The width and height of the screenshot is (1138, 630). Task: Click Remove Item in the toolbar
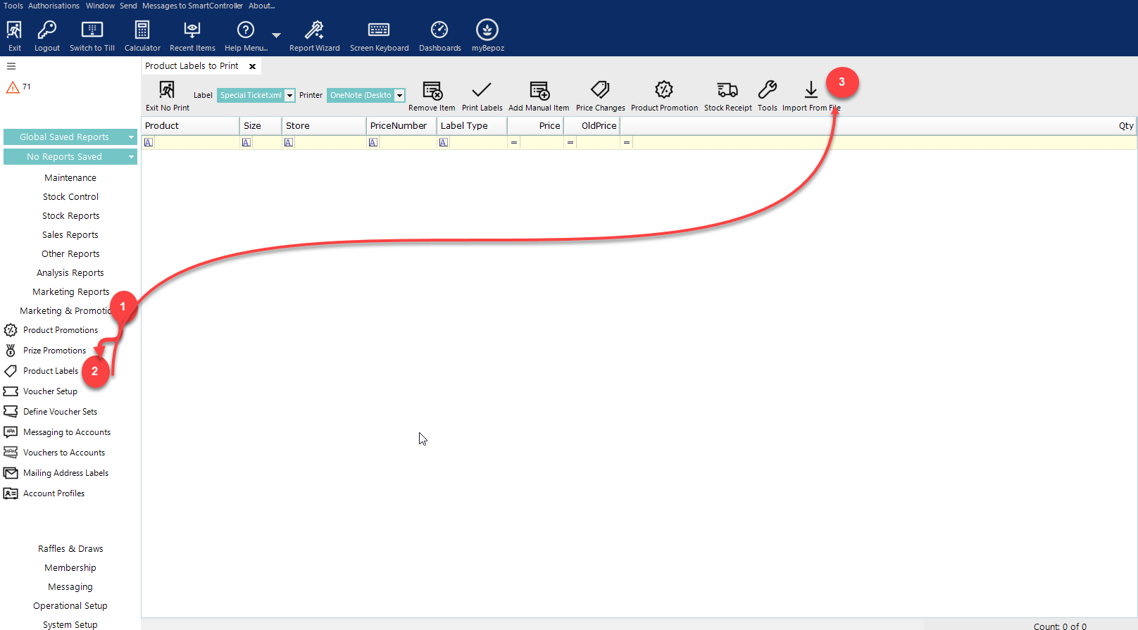[x=432, y=91]
